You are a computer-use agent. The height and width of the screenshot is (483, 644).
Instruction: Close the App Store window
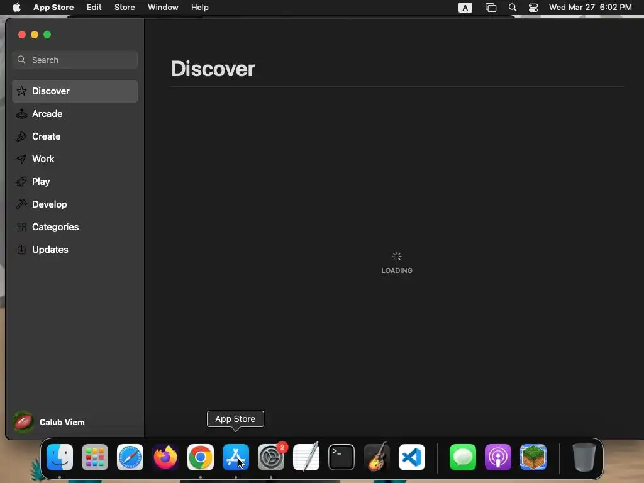(22, 35)
